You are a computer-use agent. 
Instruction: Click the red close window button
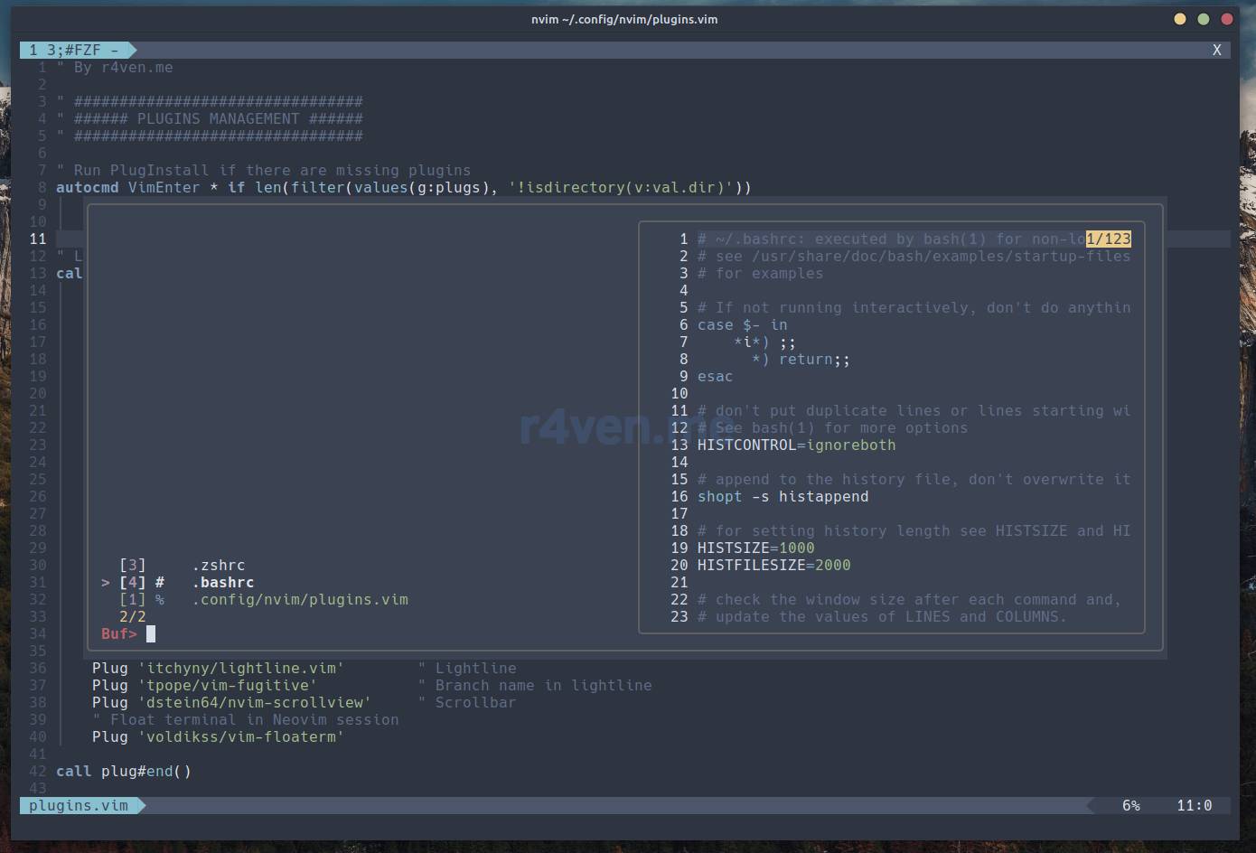1226,19
